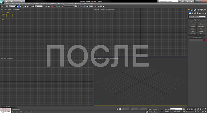Toggle the selection lock padlock

click(117, 109)
